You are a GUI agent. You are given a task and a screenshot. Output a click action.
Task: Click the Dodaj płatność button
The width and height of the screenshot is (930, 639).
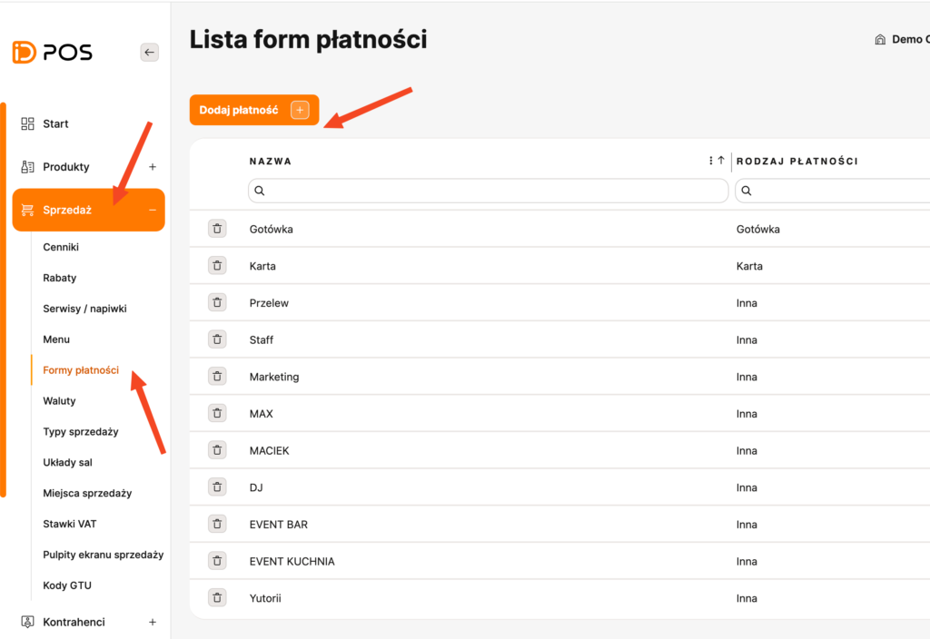coord(253,110)
